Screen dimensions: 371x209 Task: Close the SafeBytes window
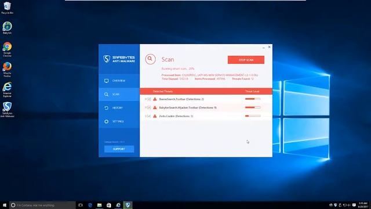pos(269,47)
